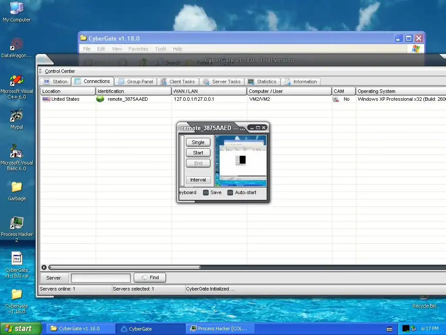Click the Interval button
The width and height of the screenshot is (446, 335).
pos(198,180)
